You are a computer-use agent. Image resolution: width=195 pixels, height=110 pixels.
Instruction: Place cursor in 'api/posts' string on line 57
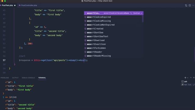[x=59, y=60]
